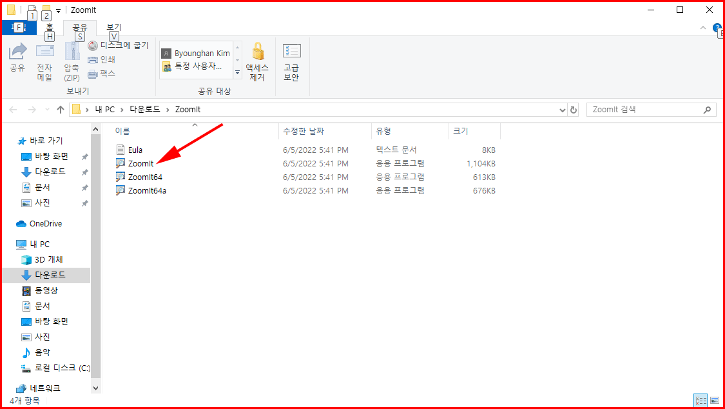Switch to Details view icon
This screenshot has height=409, width=725.
(x=701, y=401)
